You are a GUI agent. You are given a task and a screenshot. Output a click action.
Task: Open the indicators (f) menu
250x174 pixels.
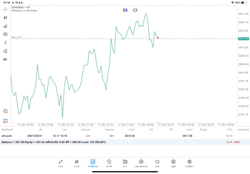pyautogui.click(x=5, y=43)
